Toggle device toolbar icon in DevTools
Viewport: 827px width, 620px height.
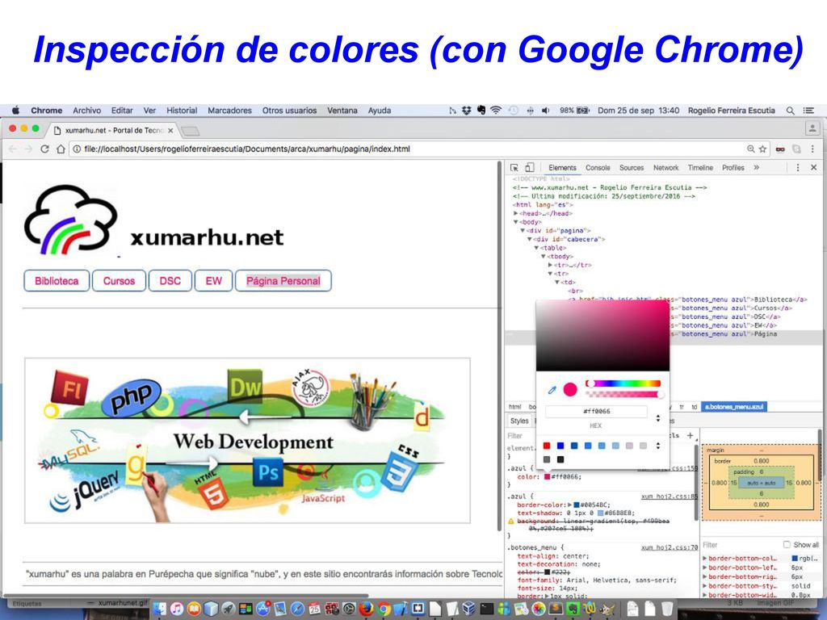pos(530,168)
